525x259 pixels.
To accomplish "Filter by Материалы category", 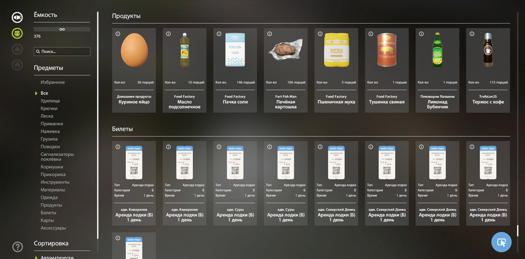I will click(53, 190).
